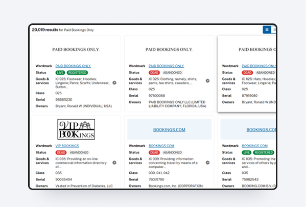
Task: Expand goods and services for serial 98885230
Action: [114, 83]
